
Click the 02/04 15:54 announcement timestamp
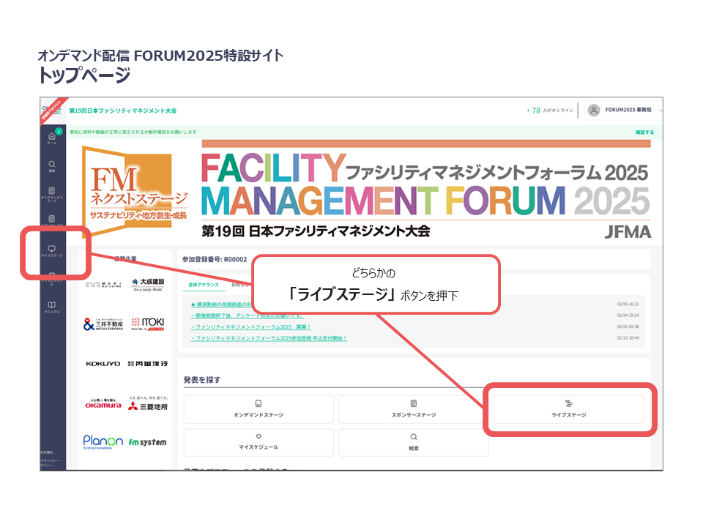628,315
